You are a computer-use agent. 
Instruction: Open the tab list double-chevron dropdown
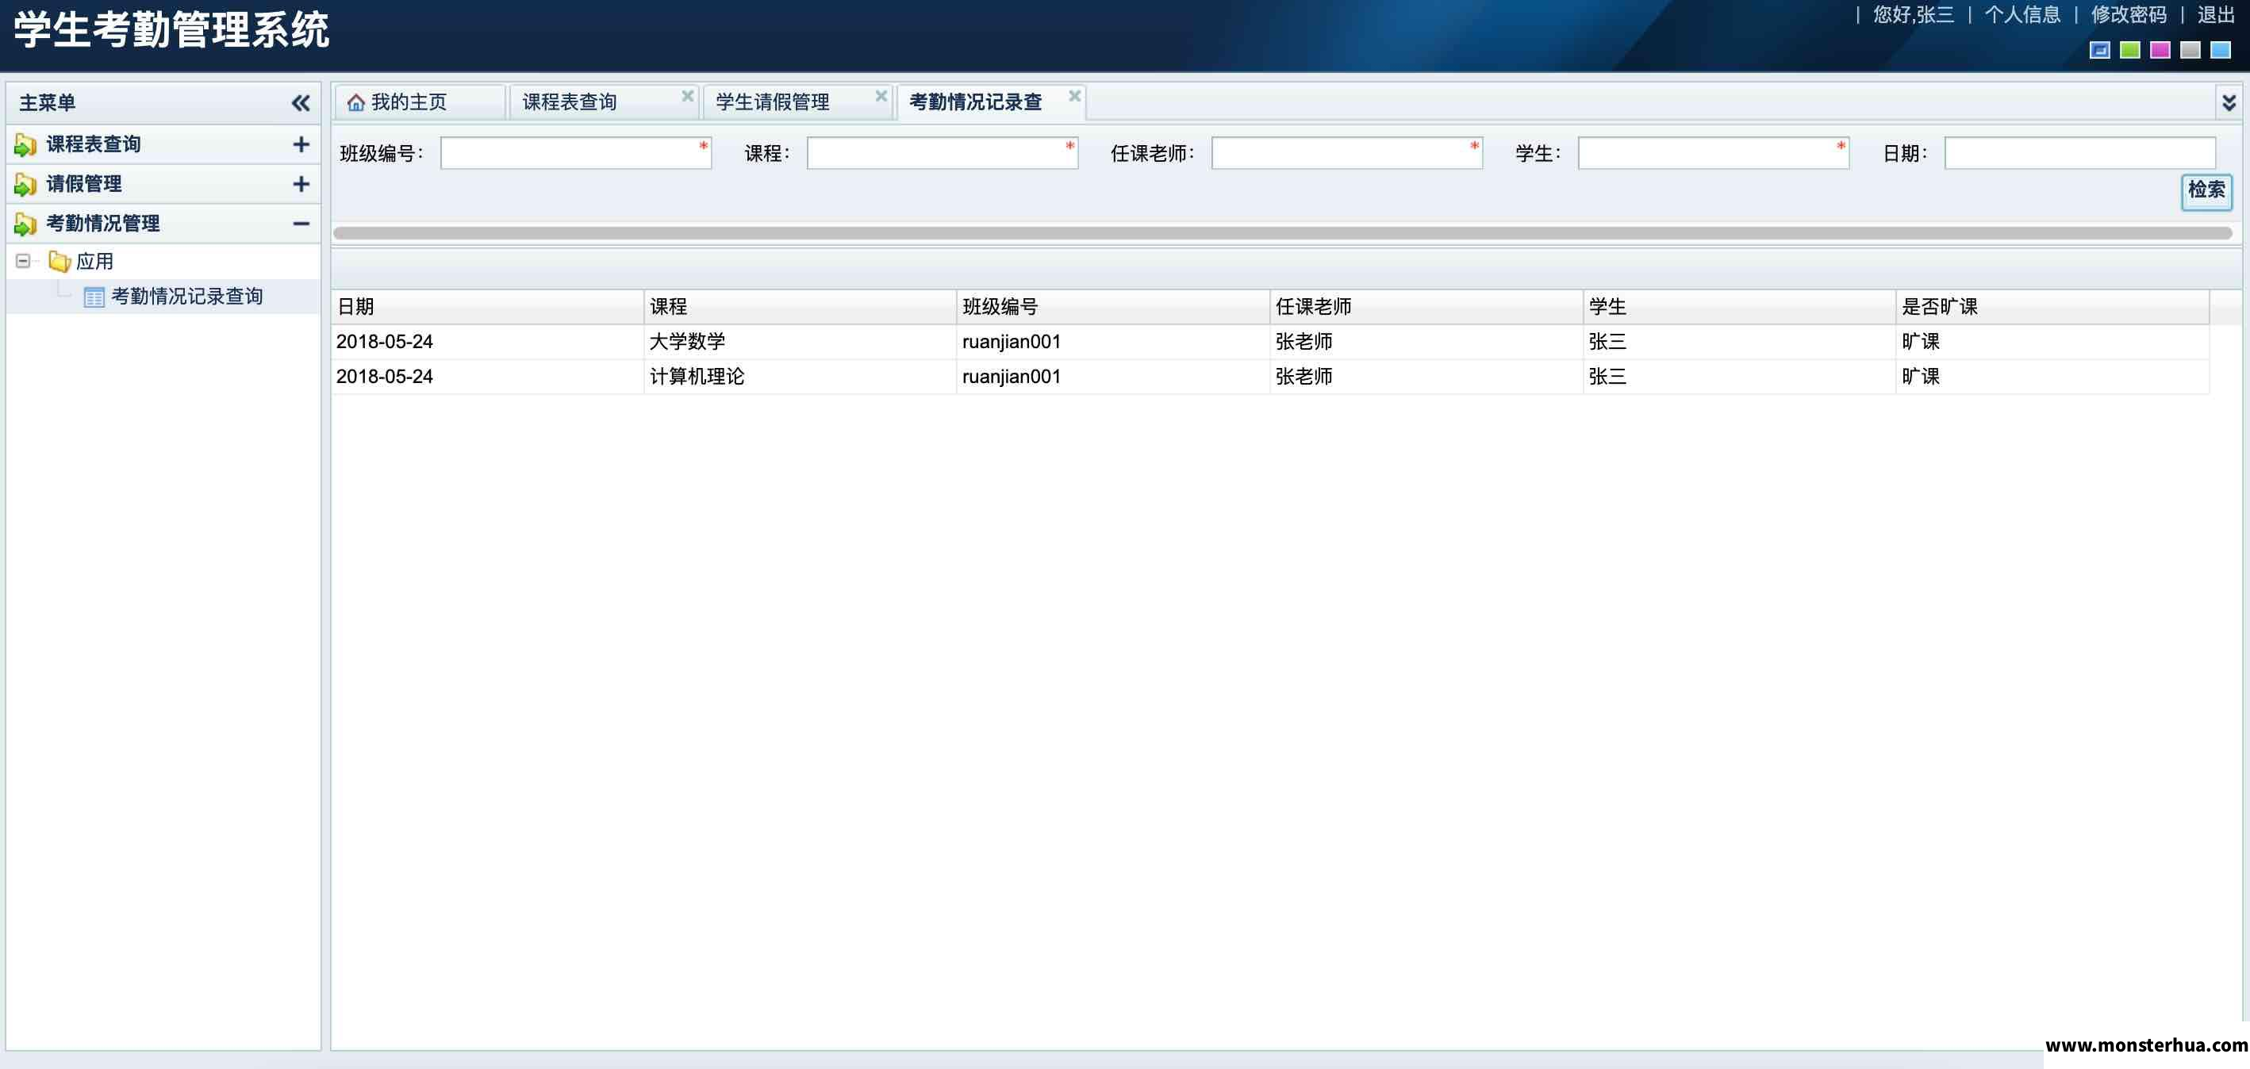click(2228, 103)
